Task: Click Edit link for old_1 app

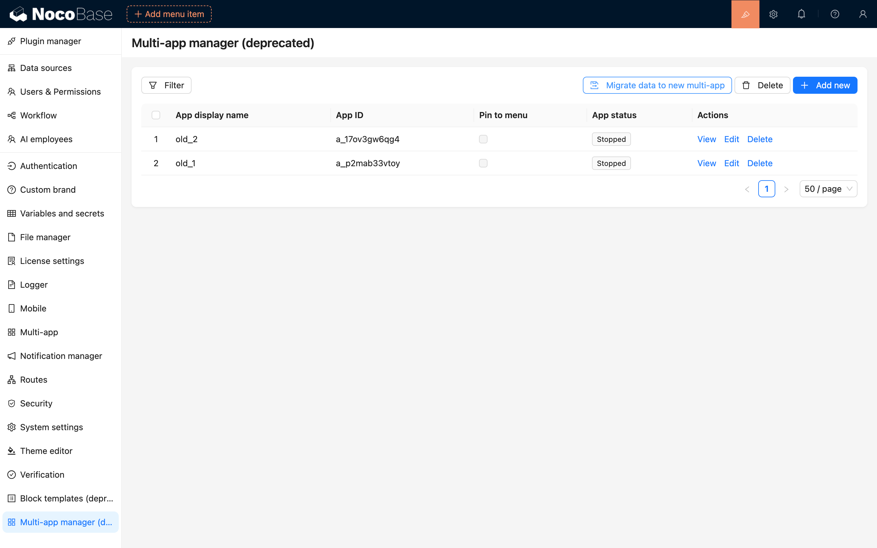Action: 731,163
